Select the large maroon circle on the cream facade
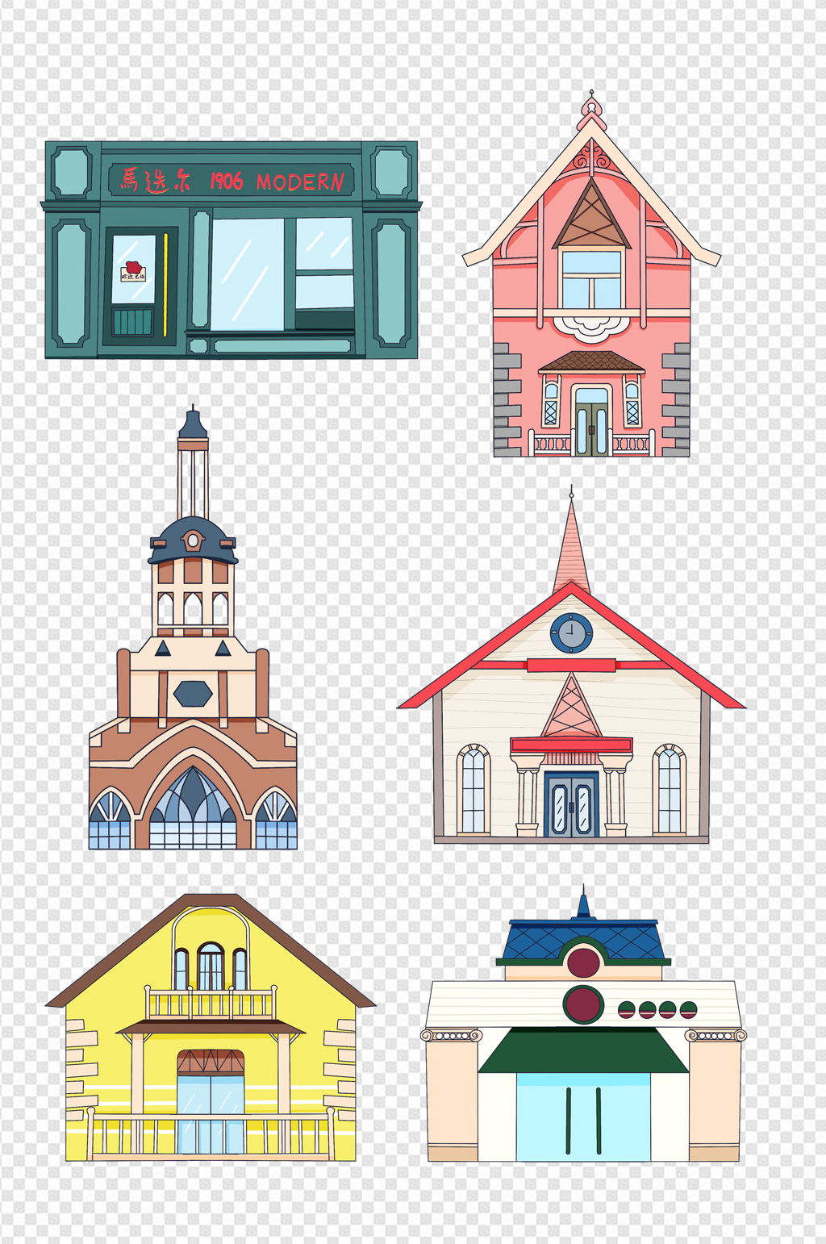This screenshot has height=1244, width=826. click(x=582, y=1005)
